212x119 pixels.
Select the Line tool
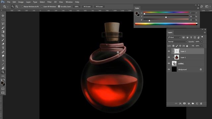[x=3, y=64]
